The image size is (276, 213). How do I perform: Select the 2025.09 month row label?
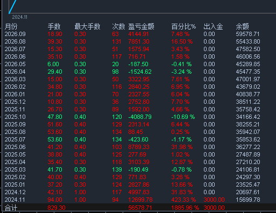[x=15, y=124]
